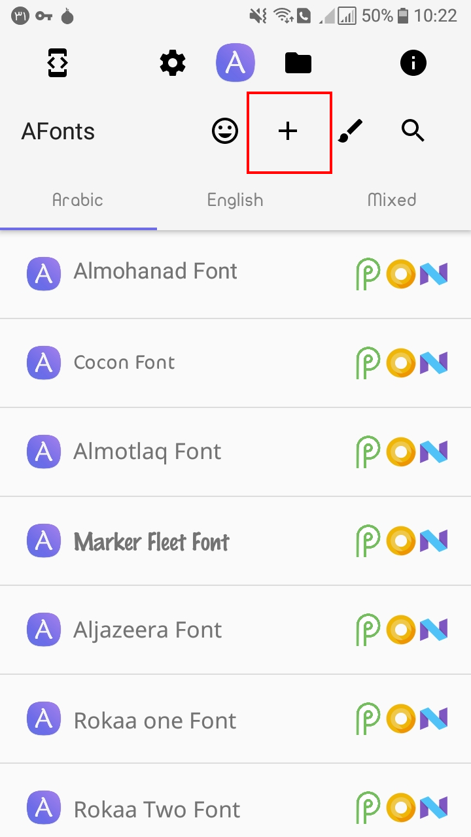Switch to the English tab
Image resolution: width=471 pixels, height=837 pixels.
click(x=235, y=200)
